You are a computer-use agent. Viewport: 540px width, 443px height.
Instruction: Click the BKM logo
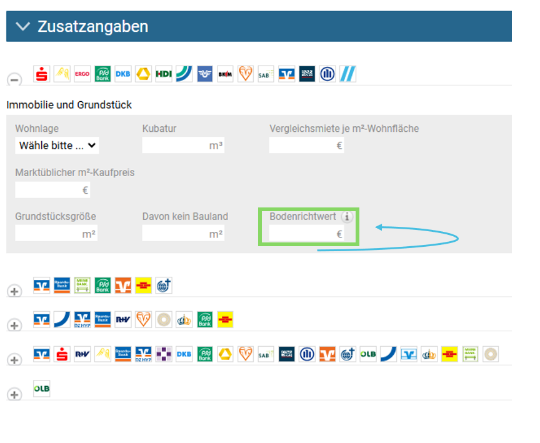click(225, 74)
